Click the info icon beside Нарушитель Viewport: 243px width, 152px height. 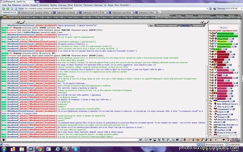[236, 47]
